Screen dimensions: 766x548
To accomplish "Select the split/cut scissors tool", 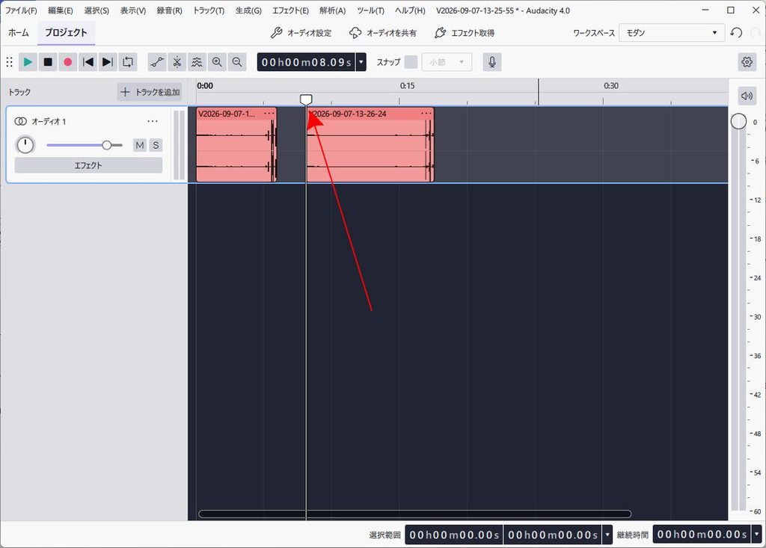I will (177, 62).
